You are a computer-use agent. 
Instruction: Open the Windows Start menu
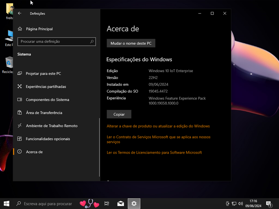[x=7, y=203]
